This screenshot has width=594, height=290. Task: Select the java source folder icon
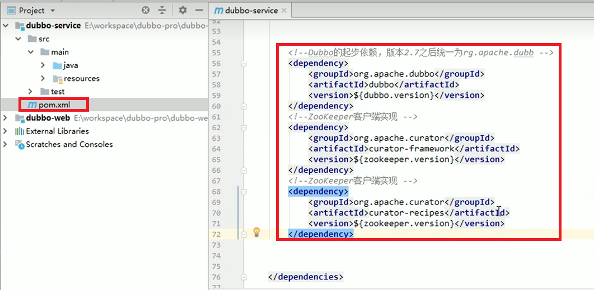[57, 65]
